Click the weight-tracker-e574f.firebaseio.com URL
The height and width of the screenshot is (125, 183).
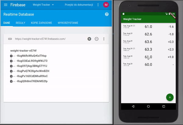coord(40,39)
